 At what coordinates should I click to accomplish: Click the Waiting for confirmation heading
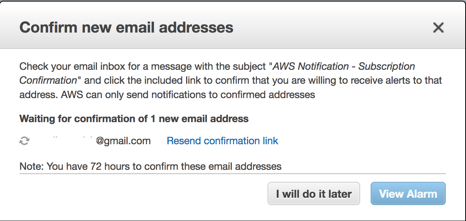(134, 118)
